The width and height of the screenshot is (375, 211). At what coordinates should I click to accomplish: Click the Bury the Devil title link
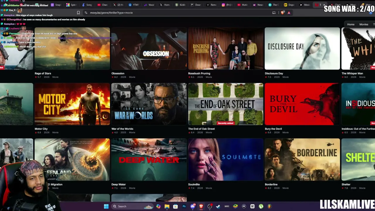pos(273,129)
